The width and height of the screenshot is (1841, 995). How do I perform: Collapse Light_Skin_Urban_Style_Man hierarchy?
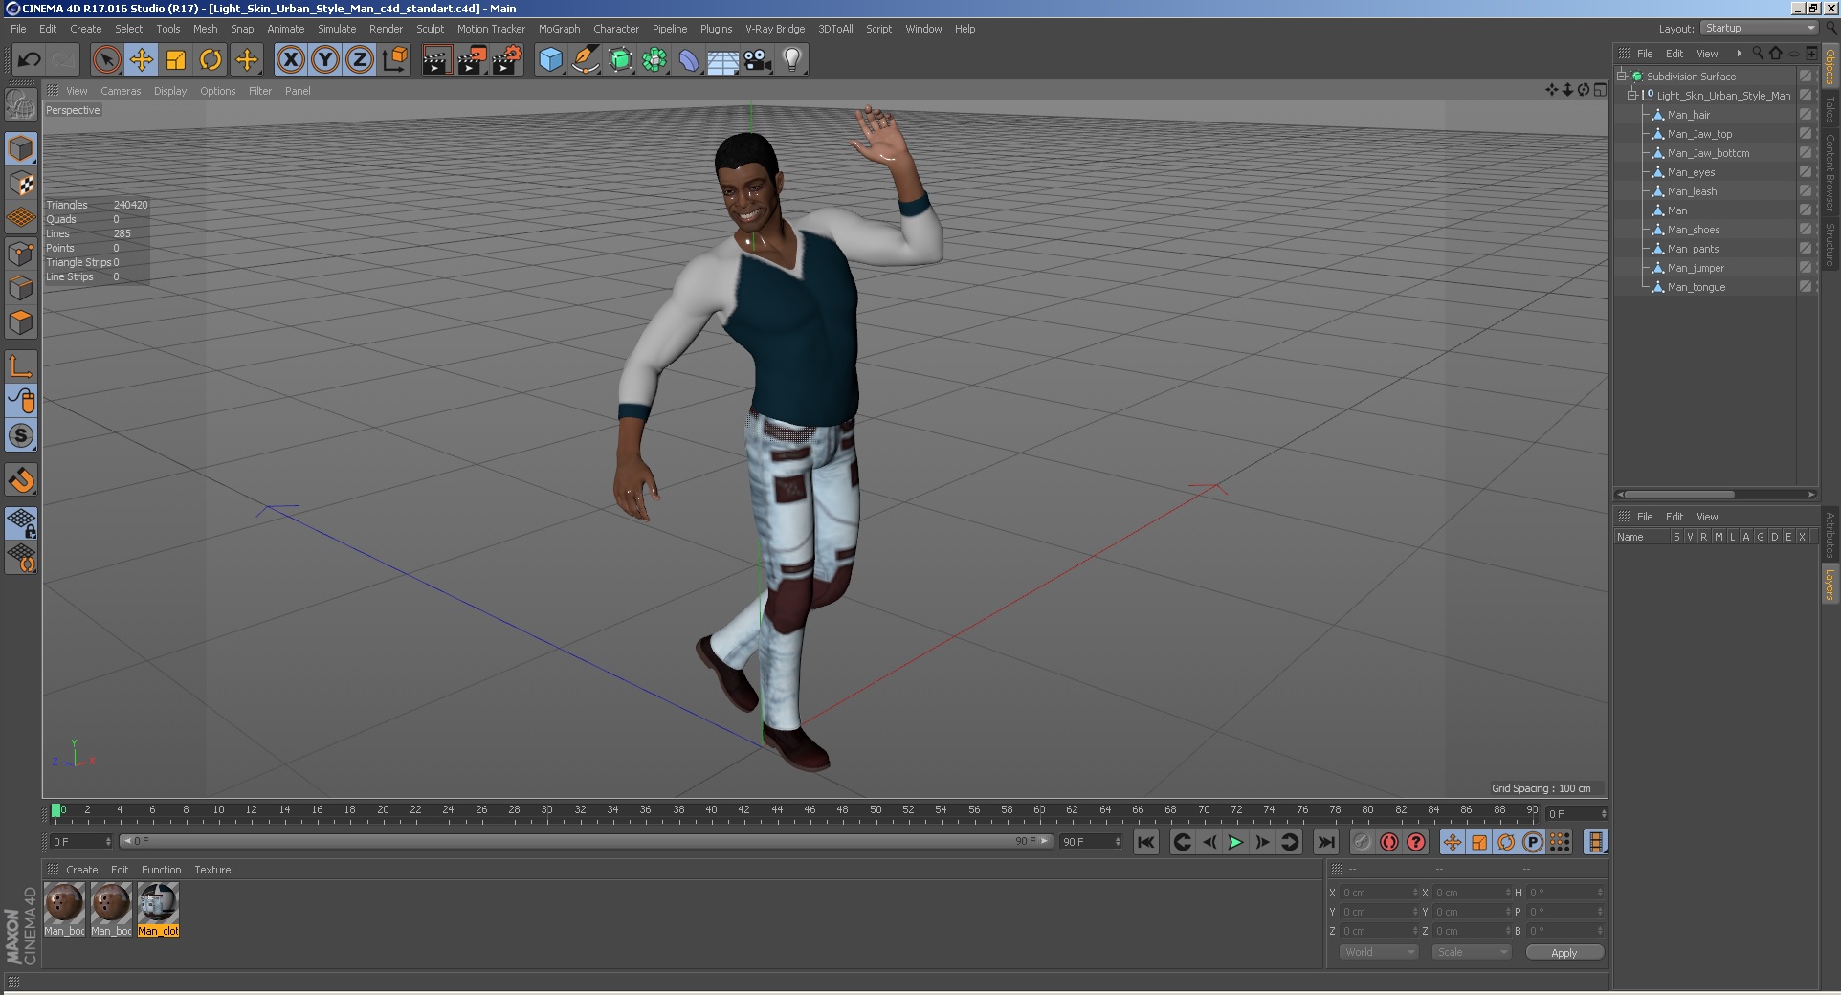[x=1631, y=96]
